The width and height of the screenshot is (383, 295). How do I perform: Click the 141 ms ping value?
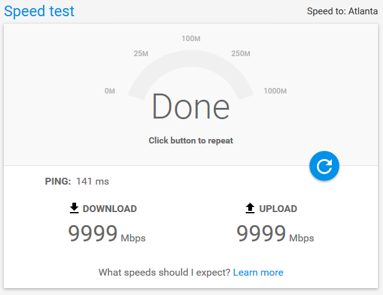click(x=92, y=181)
